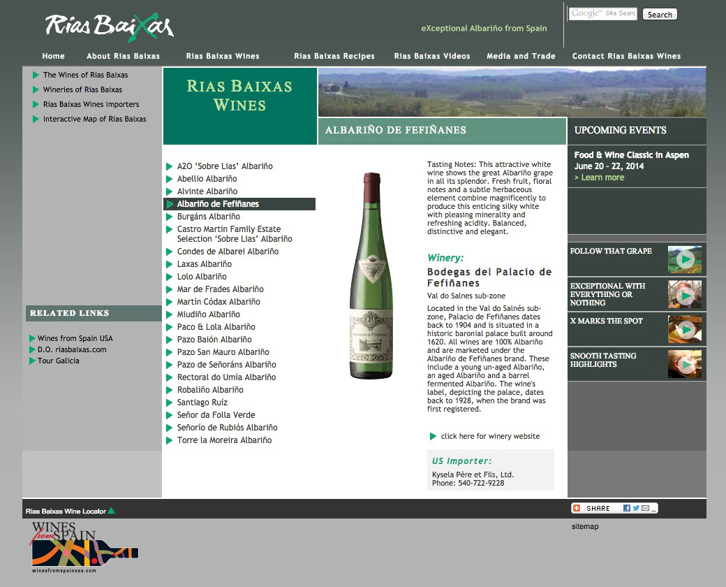This screenshot has width=726, height=587.
Task: Visit the Tour Galicia link
Action: coord(59,361)
